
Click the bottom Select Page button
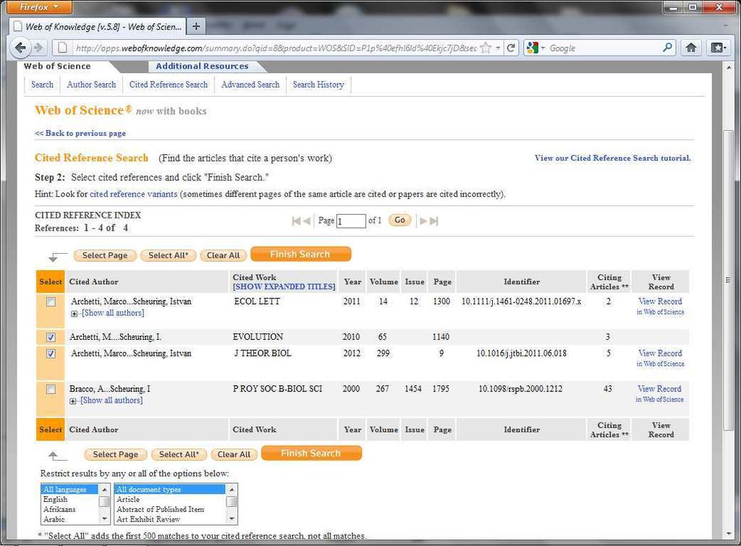click(x=116, y=454)
